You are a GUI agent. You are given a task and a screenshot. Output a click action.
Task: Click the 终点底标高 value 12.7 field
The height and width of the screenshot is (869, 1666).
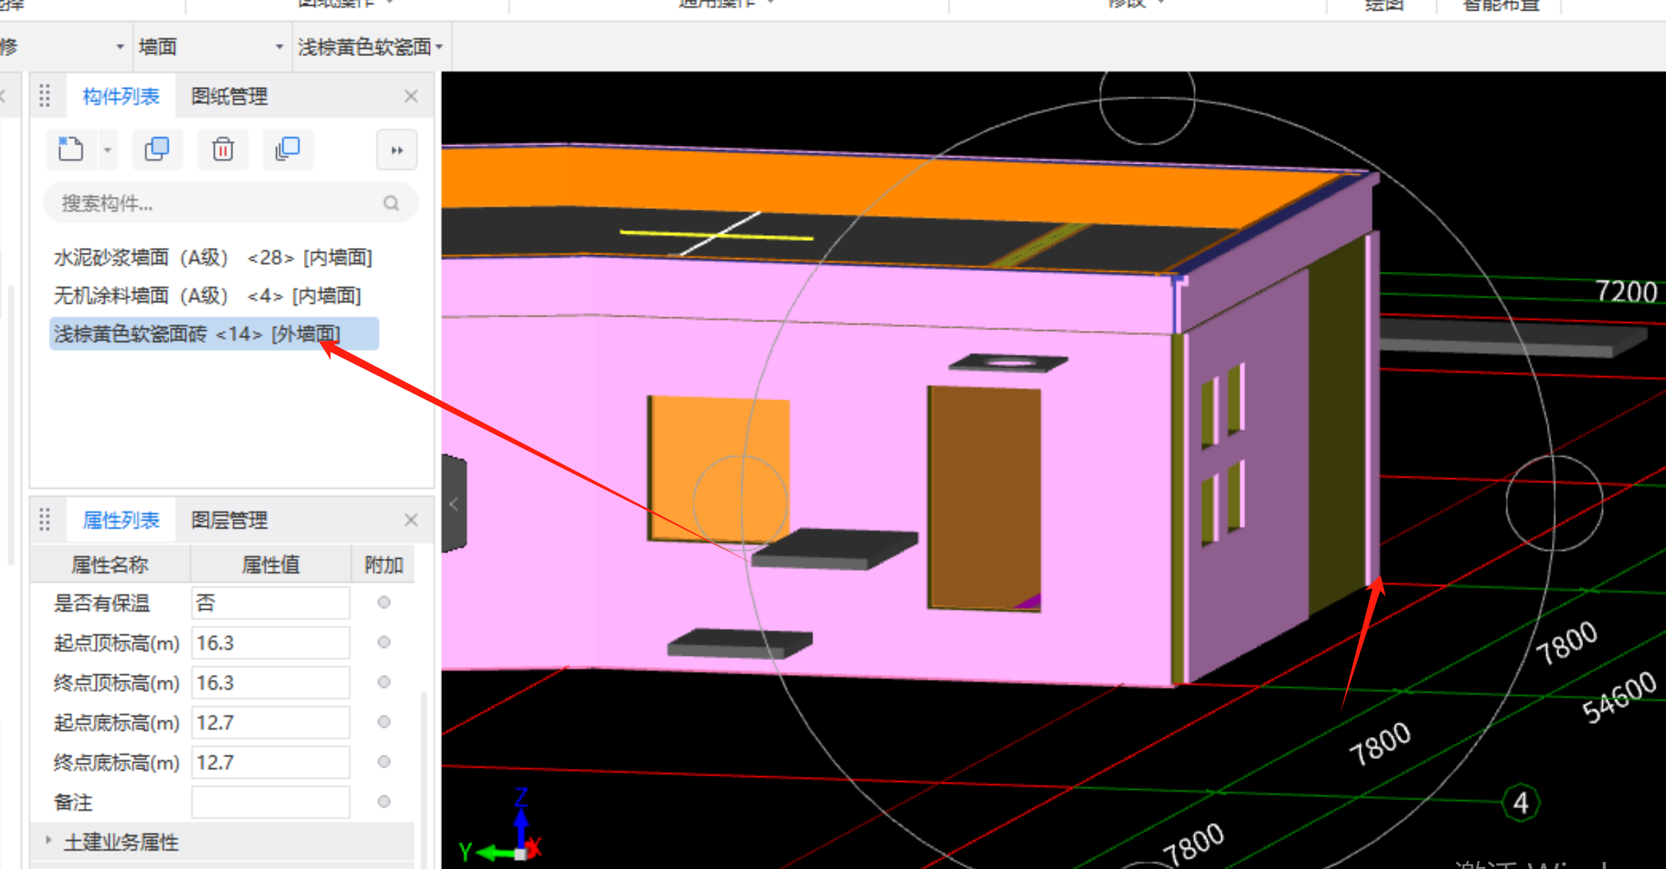271,762
